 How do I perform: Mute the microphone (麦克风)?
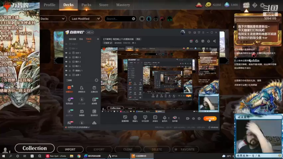164,119
